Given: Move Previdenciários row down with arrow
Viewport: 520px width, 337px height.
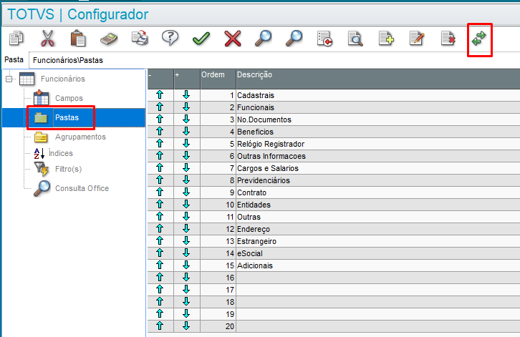Looking at the screenshot, I should pos(186,180).
